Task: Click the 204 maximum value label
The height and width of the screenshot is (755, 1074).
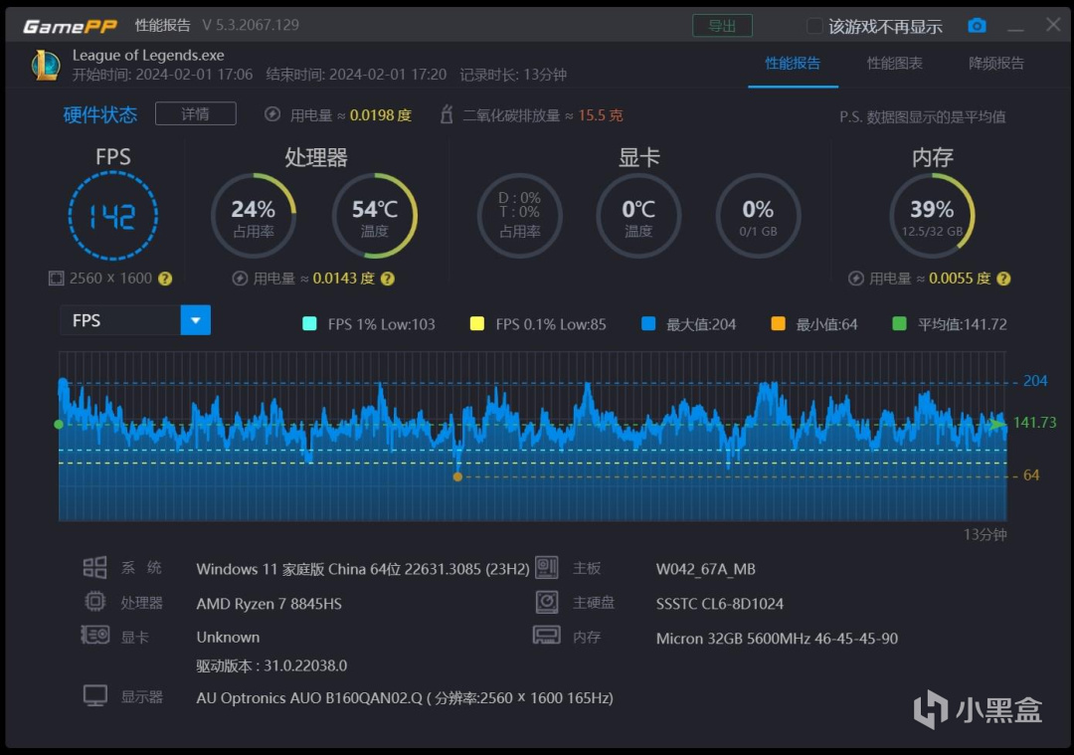Action: click(x=1035, y=381)
